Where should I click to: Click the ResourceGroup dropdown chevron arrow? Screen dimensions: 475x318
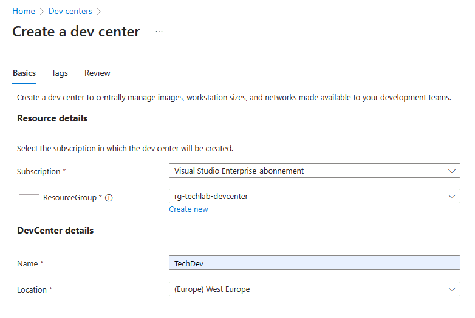point(452,197)
